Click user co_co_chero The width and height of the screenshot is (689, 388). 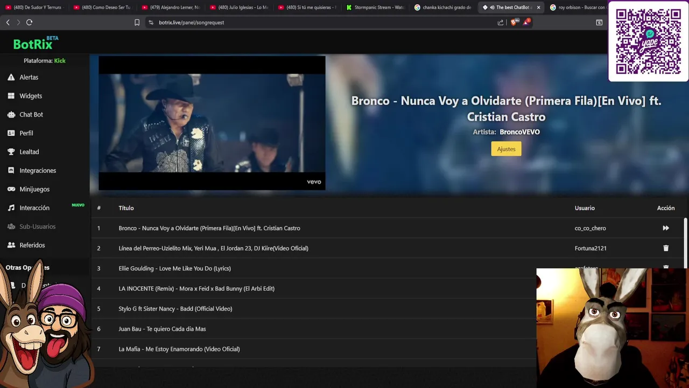(x=590, y=228)
